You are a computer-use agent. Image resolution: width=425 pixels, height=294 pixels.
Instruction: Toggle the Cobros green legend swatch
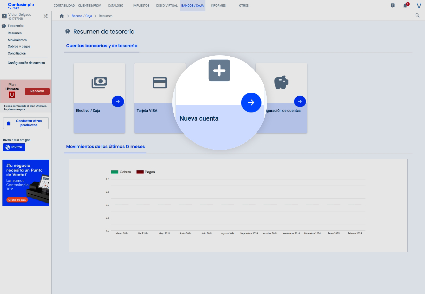point(115,172)
